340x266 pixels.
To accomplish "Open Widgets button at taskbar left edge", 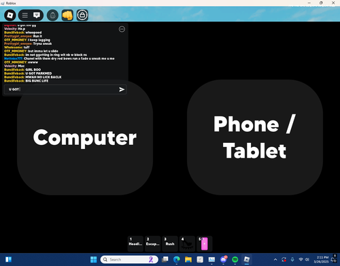I will click(9, 259).
